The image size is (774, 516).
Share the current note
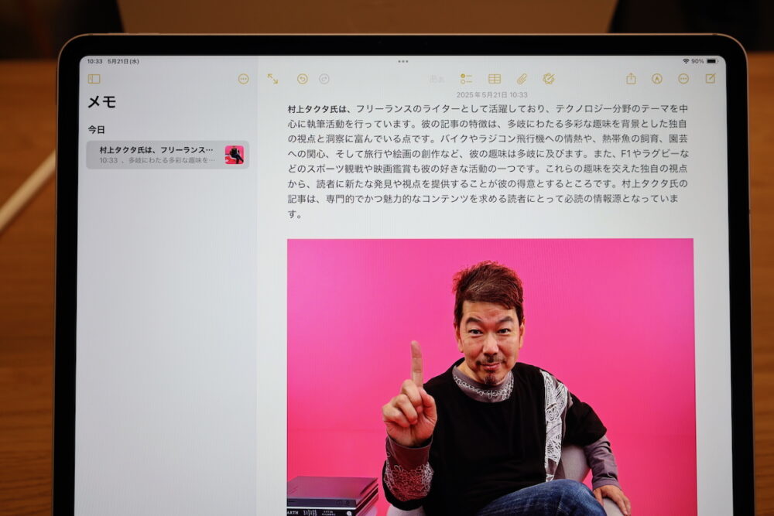631,79
